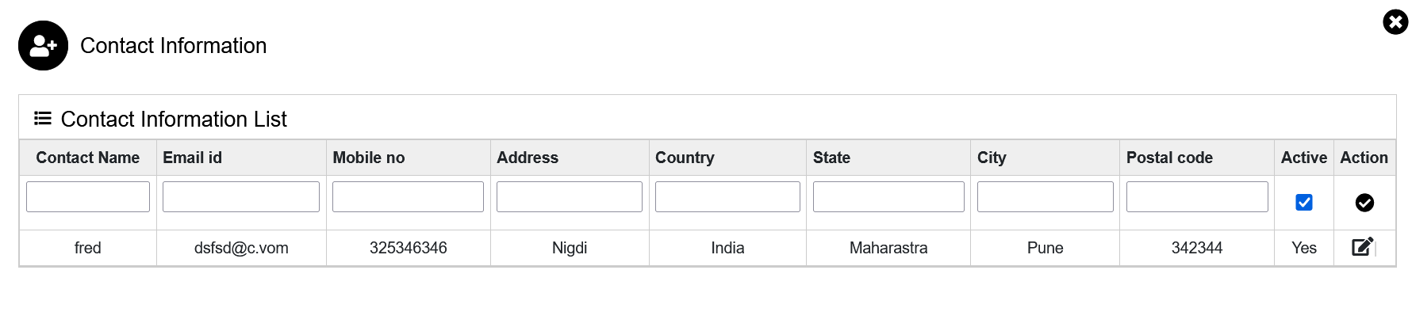Select the fred name cell
Image resolution: width=1412 pixels, height=327 pixels.
tap(88, 248)
